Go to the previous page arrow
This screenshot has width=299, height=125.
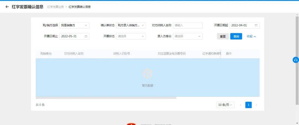[241, 105]
